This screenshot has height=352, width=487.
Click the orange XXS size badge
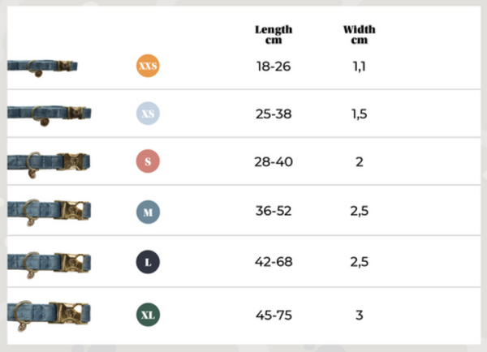(147, 65)
